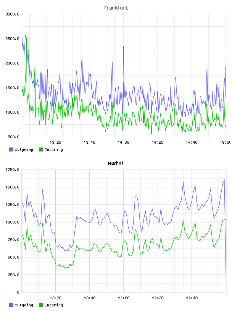Click the 2000.0 y-axis label on Frankfurt chart
Screen dimensions: 232x311
point(12,63)
